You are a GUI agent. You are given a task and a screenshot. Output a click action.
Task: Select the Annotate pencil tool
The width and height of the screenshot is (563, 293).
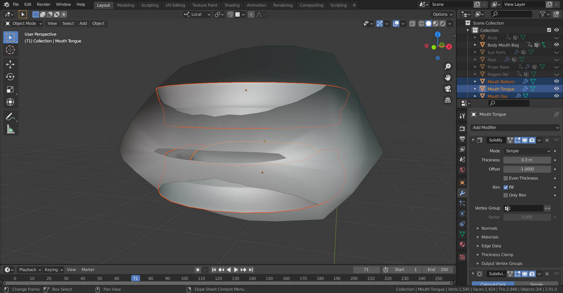[10, 117]
